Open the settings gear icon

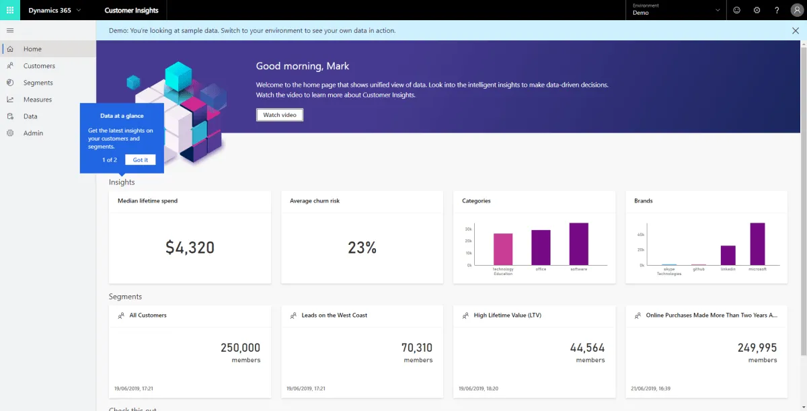tap(757, 11)
